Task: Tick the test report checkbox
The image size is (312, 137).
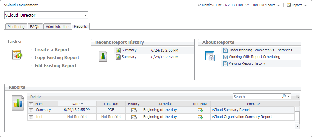Action: (31, 117)
